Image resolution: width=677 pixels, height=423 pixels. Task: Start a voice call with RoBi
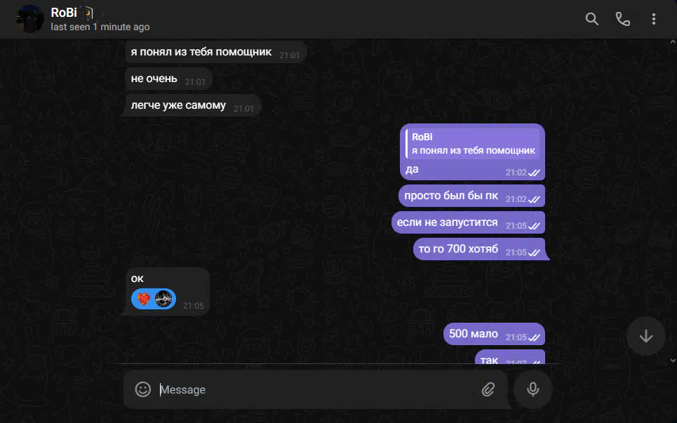point(622,19)
